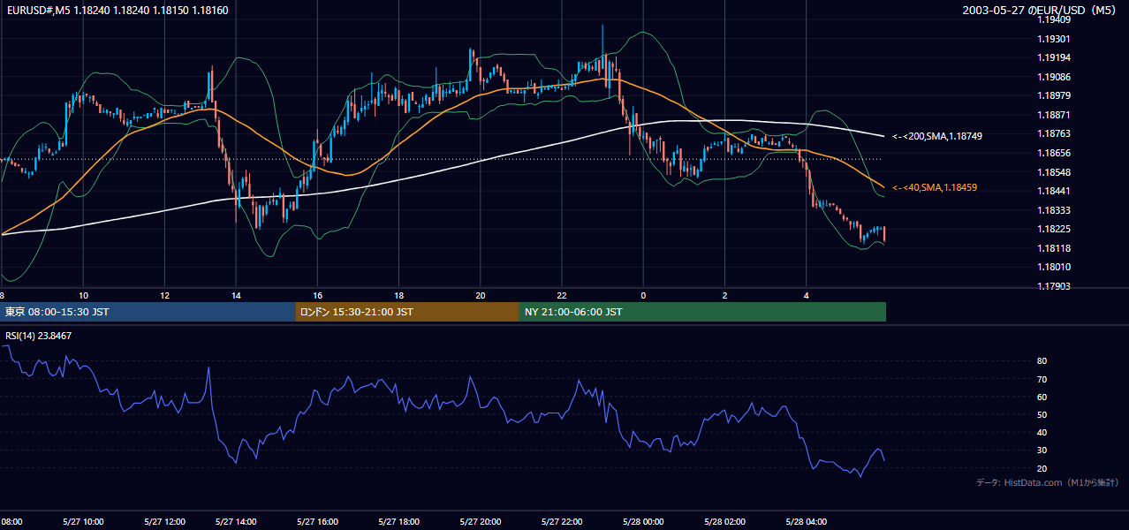Click hour label 4 under the price chart
This screenshot has width=1129, height=530.
[806, 295]
